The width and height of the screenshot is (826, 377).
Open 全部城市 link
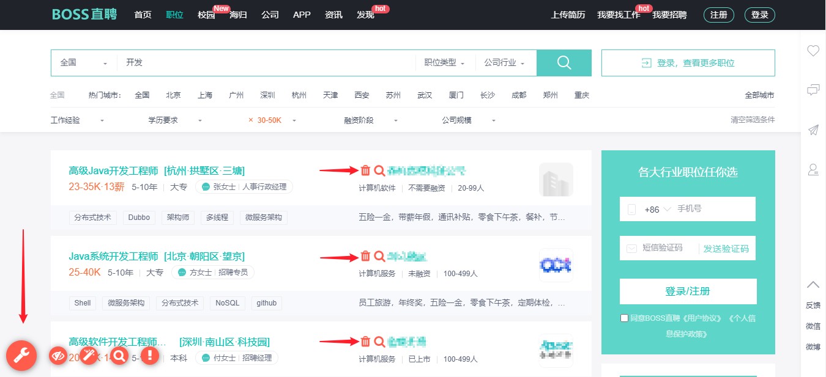coord(759,95)
